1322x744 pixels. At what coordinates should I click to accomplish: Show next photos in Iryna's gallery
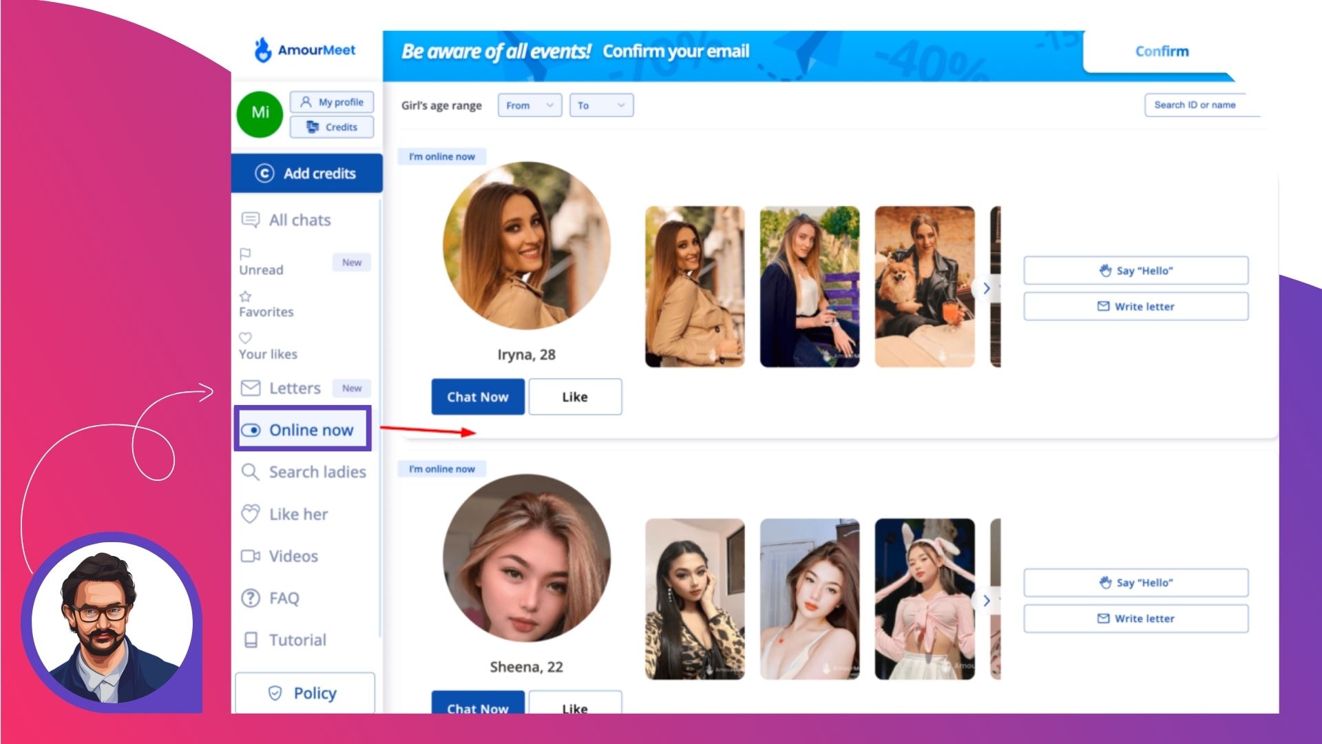[987, 288]
